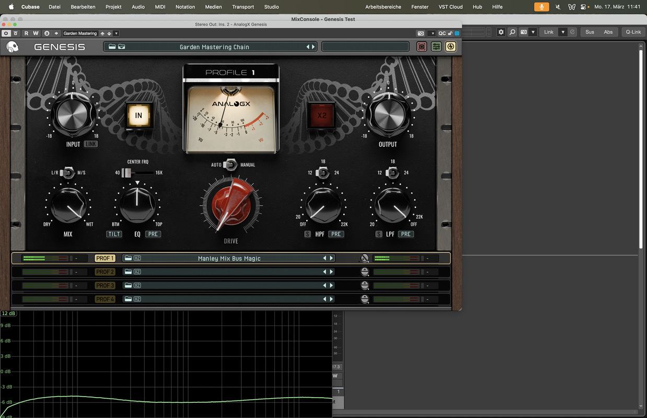The image size is (647, 418).
Task: Open the MixConsole Link dropdown arrow
Action: (563, 32)
